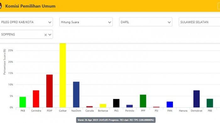Click the red Gerindra bar

pos(36,99)
